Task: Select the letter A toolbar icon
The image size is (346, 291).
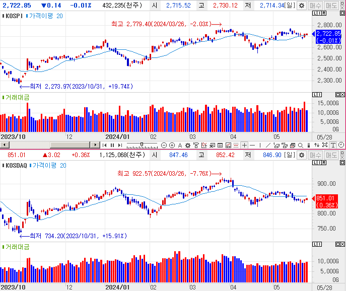Action: pyautogui.click(x=180, y=145)
